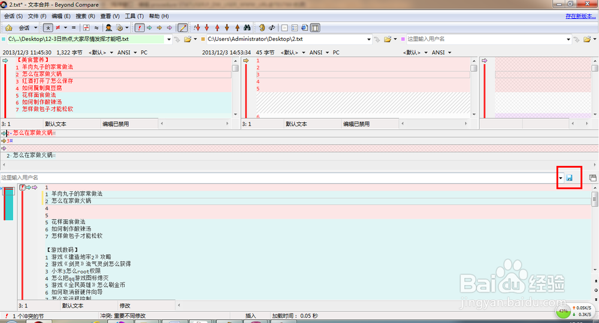Screen dimensions: 599x323
Task: Toggle the Show All (asterisk) filter
Action: click(48, 28)
